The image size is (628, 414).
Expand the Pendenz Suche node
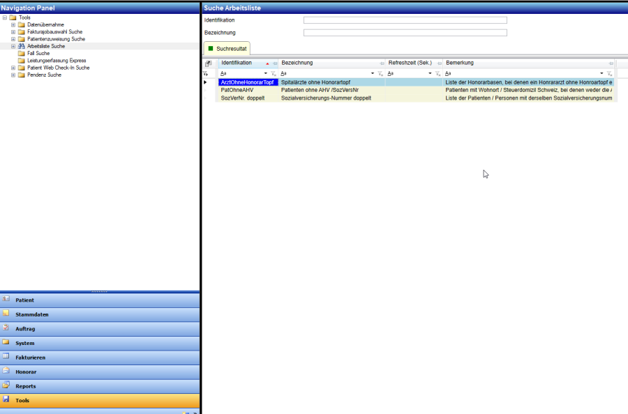(13, 75)
